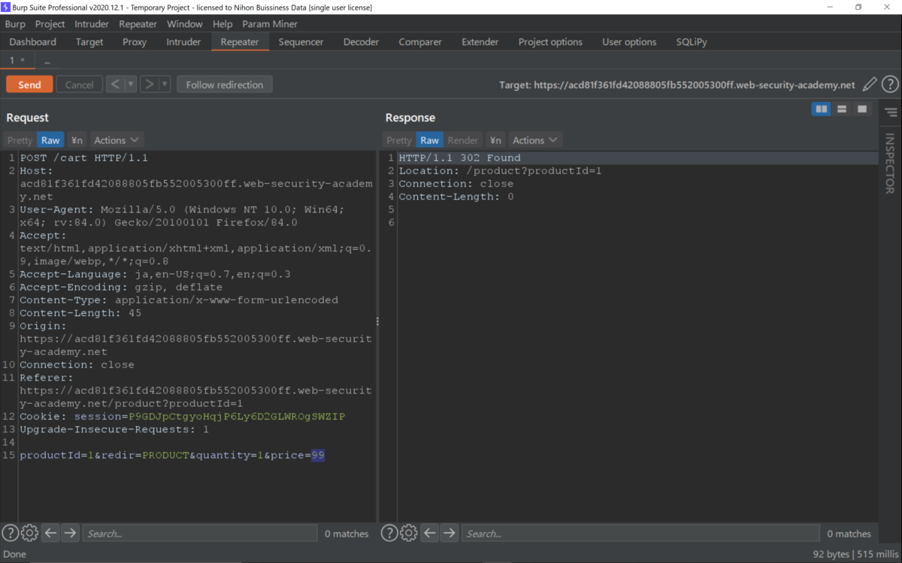This screenshot has height=563, width=902.
Task: Open the forward history dropdown arrow
Action: tap(165, 85)
